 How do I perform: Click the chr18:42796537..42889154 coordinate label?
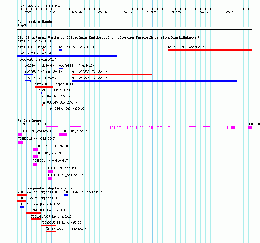[x=39, y=6]
